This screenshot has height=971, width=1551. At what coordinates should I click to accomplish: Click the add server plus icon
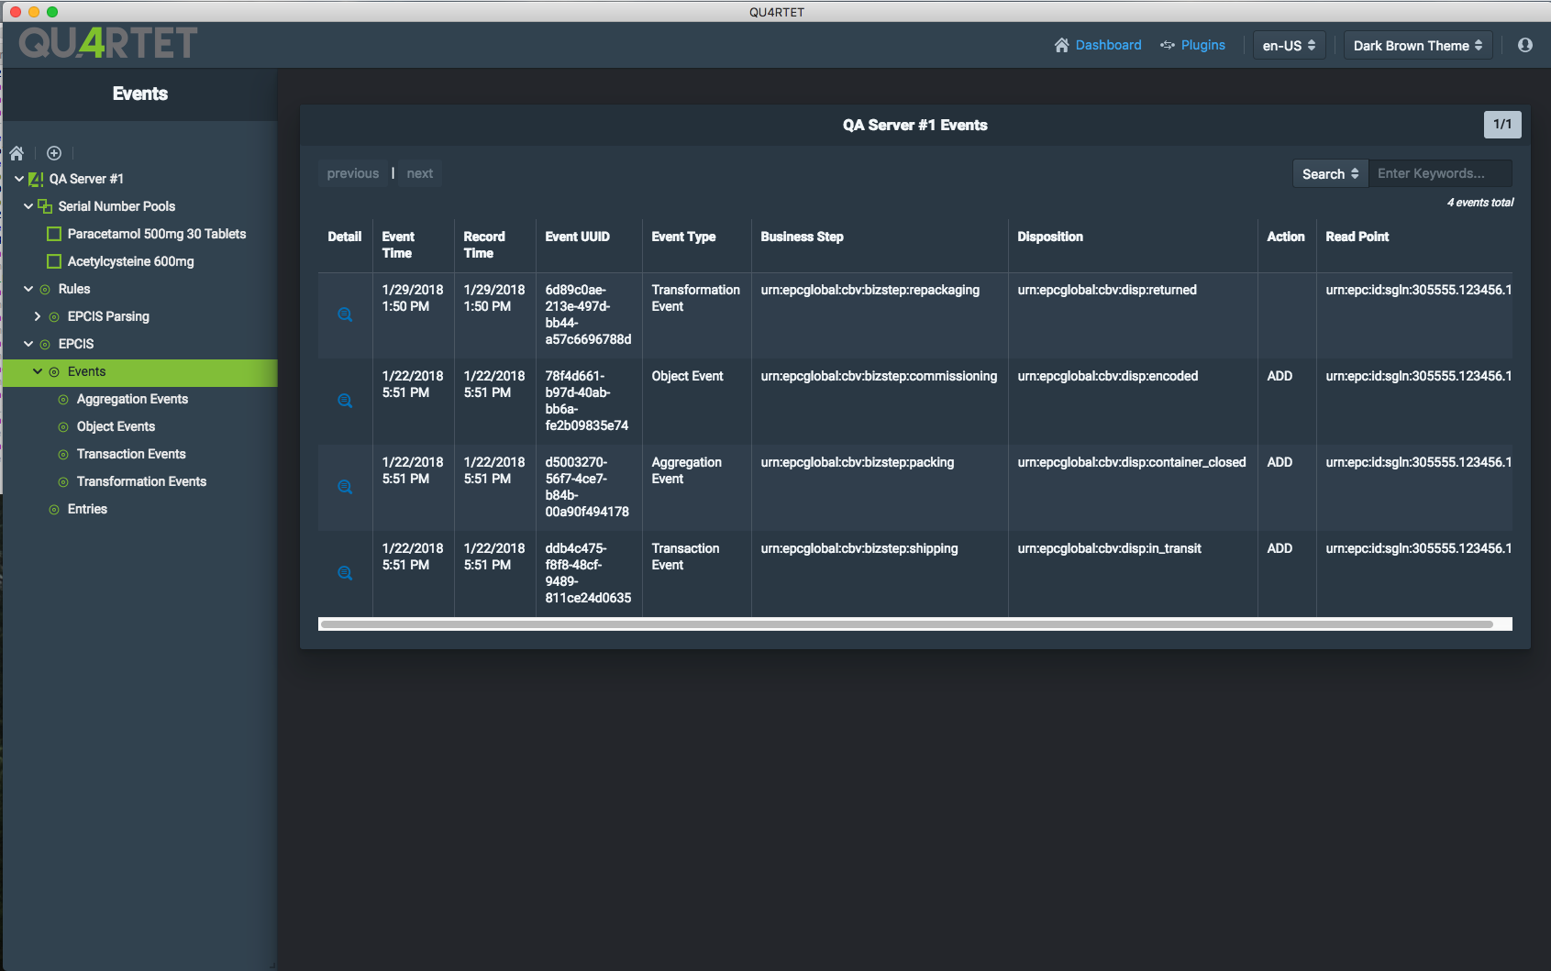click(x=54, y=153)
